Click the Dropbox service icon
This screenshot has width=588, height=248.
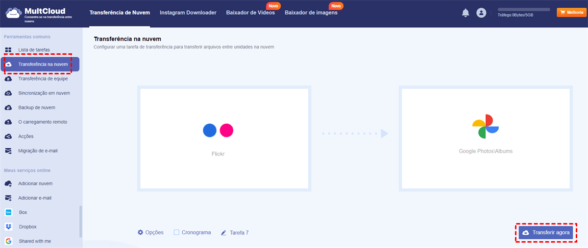[8, 227]
